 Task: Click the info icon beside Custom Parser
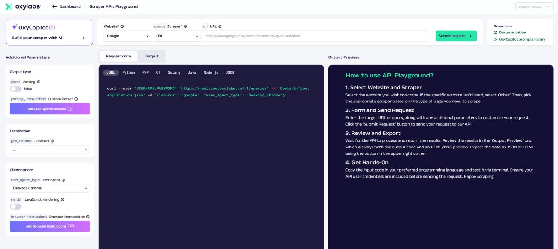click(x=76, y=99)
